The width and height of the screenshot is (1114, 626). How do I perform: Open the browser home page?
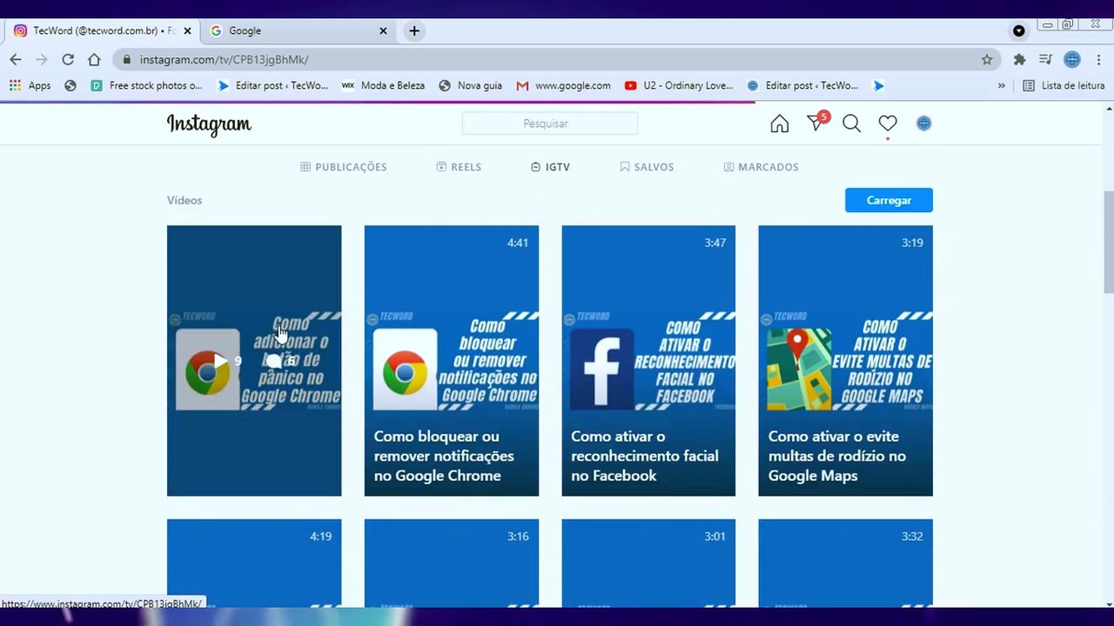tap(94, 59)
